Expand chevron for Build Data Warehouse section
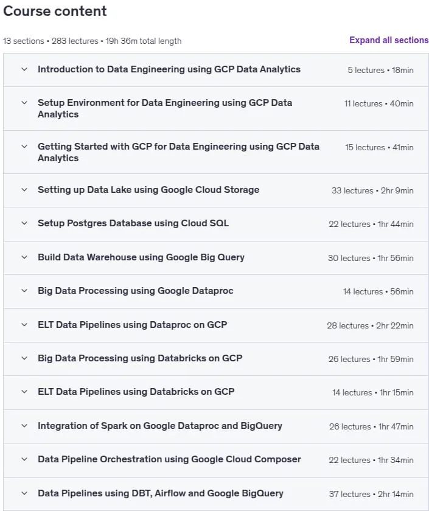The height and width of the screenshot is (511, 429). (x=24, y=257)
